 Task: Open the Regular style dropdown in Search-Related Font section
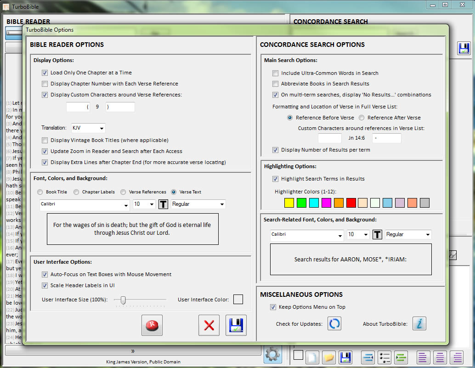click(x=408, y=234)
